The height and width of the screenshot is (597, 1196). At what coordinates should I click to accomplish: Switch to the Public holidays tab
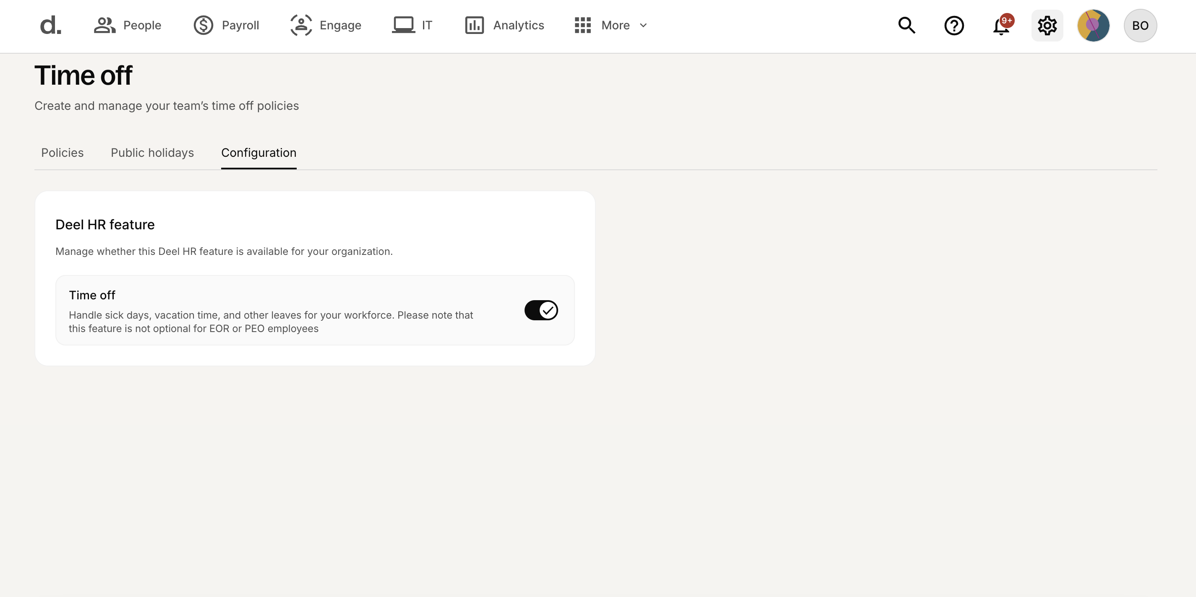pos(152,153)
